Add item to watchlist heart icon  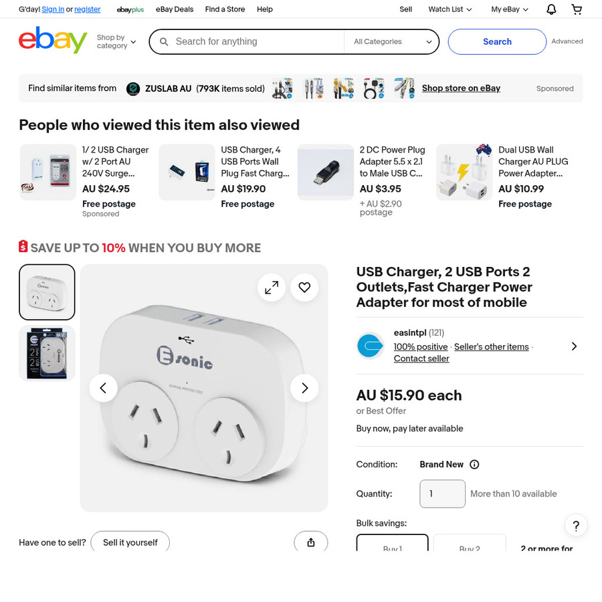[304, 288]
